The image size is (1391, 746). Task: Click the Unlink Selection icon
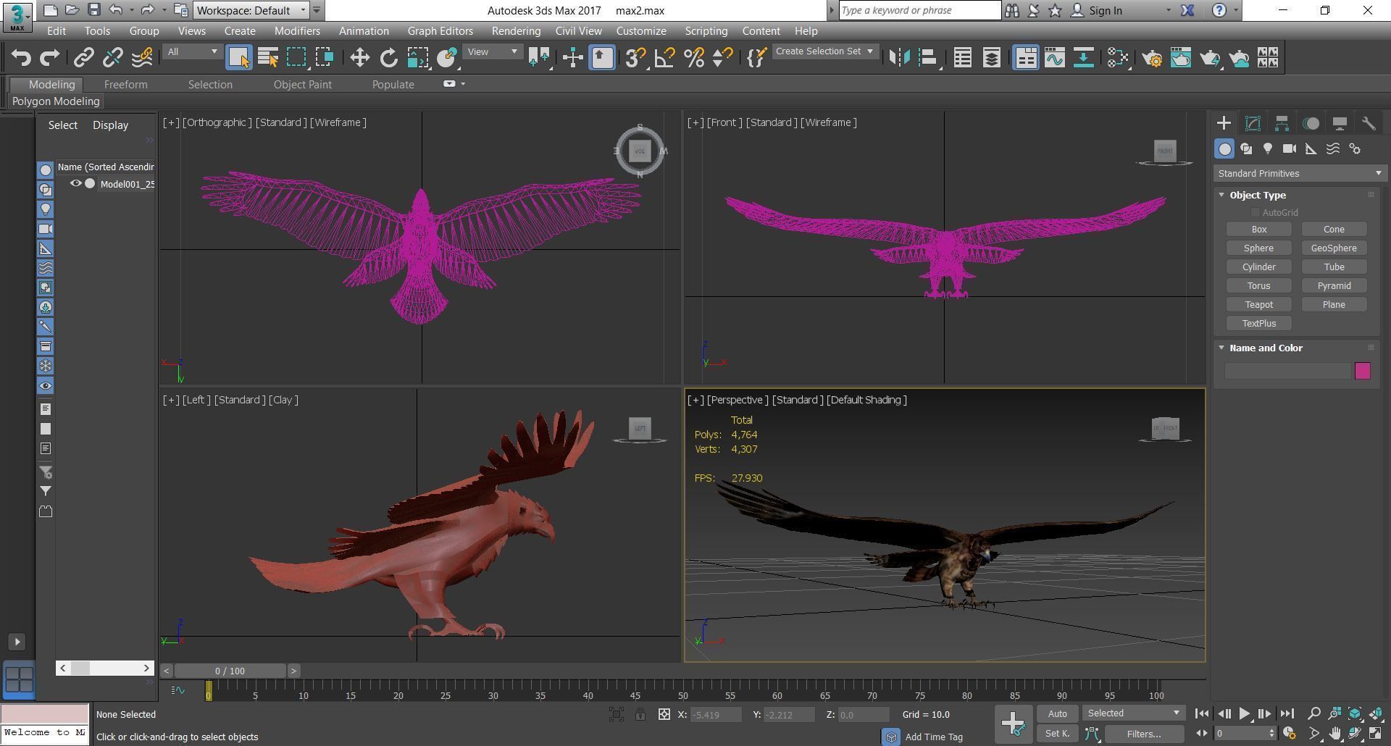point(112,57)
